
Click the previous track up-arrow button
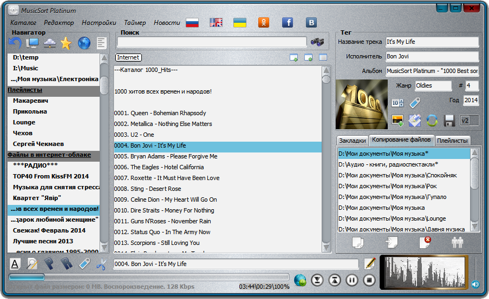335,280
